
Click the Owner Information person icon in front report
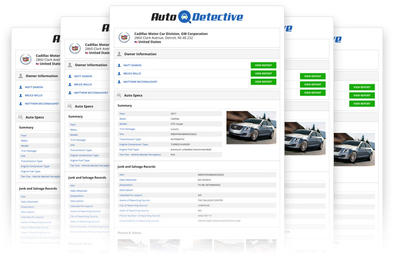(x=119, y=54)
